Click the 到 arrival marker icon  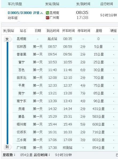(8, 147)
